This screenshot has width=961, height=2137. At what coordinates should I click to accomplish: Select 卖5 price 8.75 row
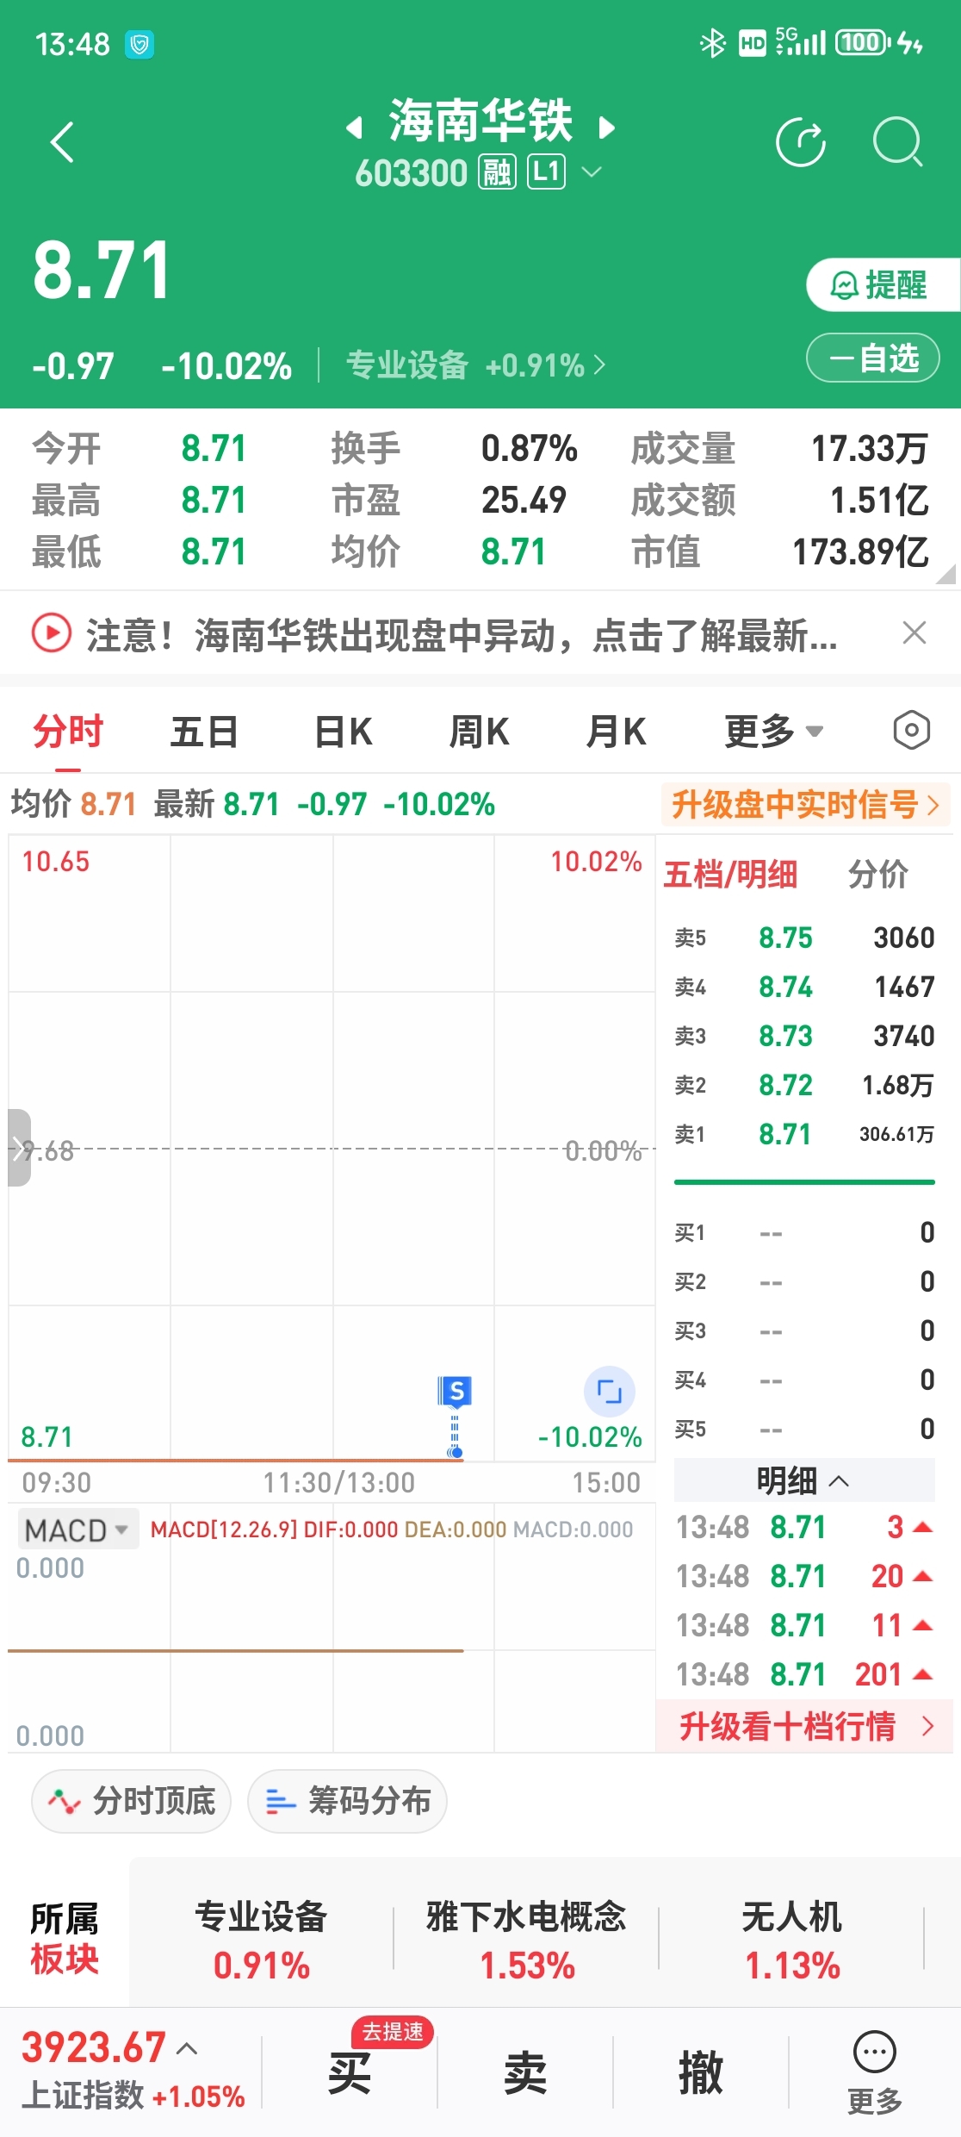[x=804, y=938]
